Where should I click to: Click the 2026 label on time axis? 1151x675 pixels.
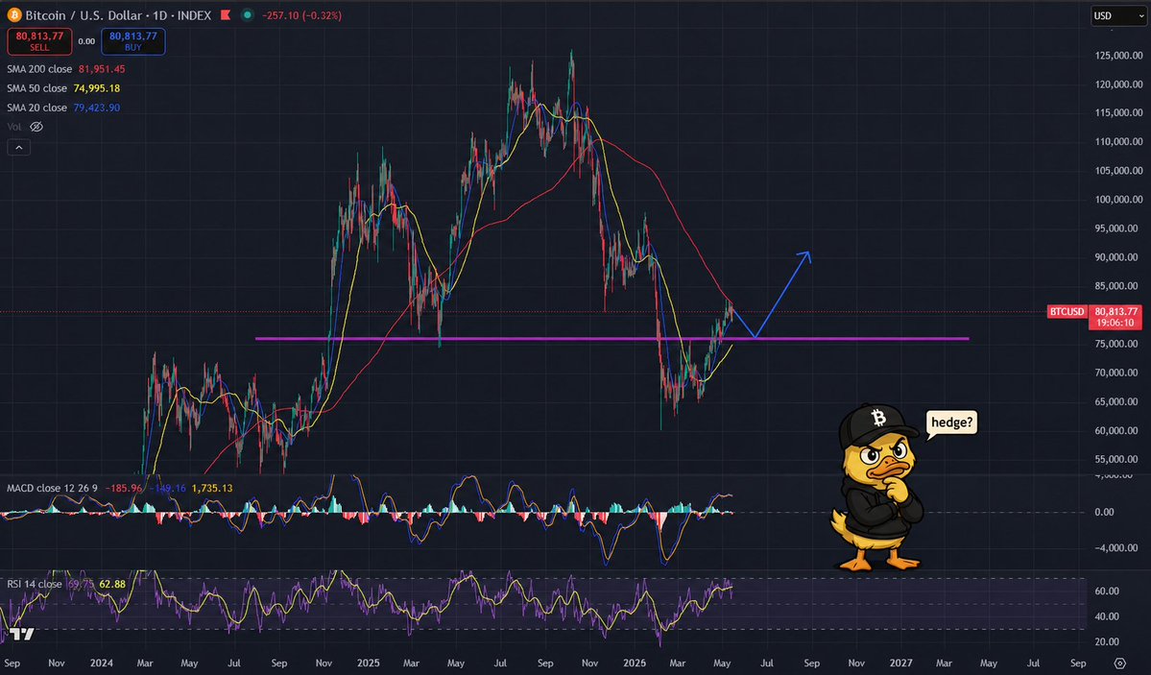[635, 663]
